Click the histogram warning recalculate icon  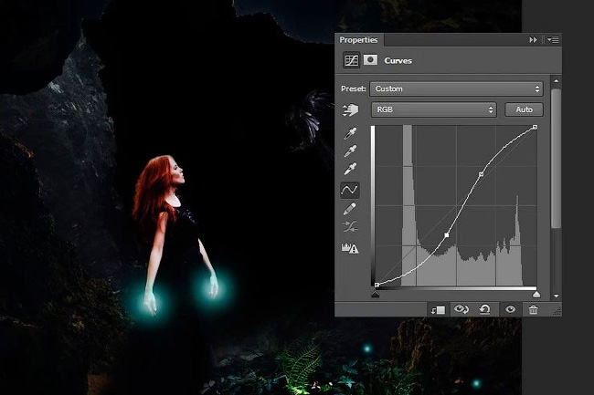tap(350, 248)
